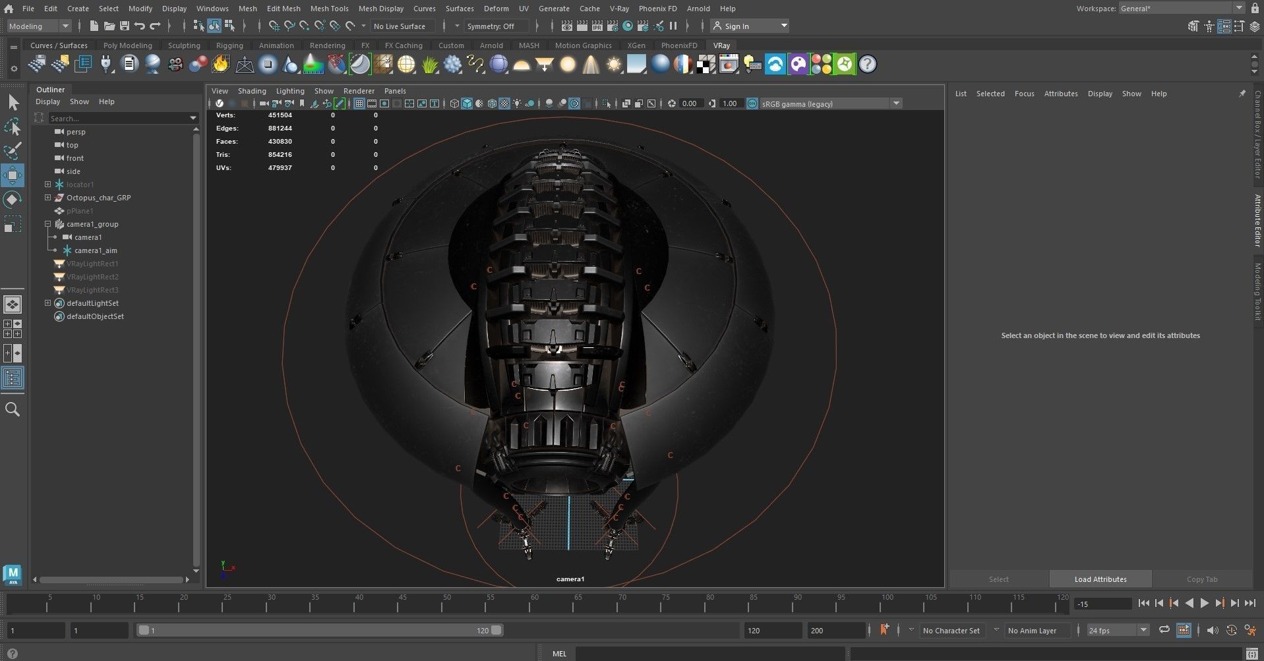
Task: Click the IPR render icon
Action: coord(597,26)
